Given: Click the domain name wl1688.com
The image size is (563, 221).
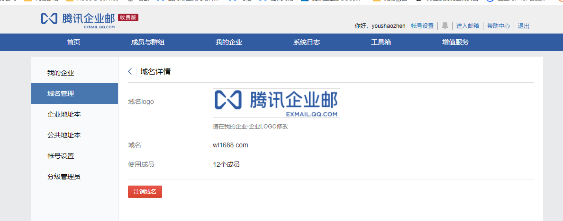Looking at the screenshot, I should point(230,145).
